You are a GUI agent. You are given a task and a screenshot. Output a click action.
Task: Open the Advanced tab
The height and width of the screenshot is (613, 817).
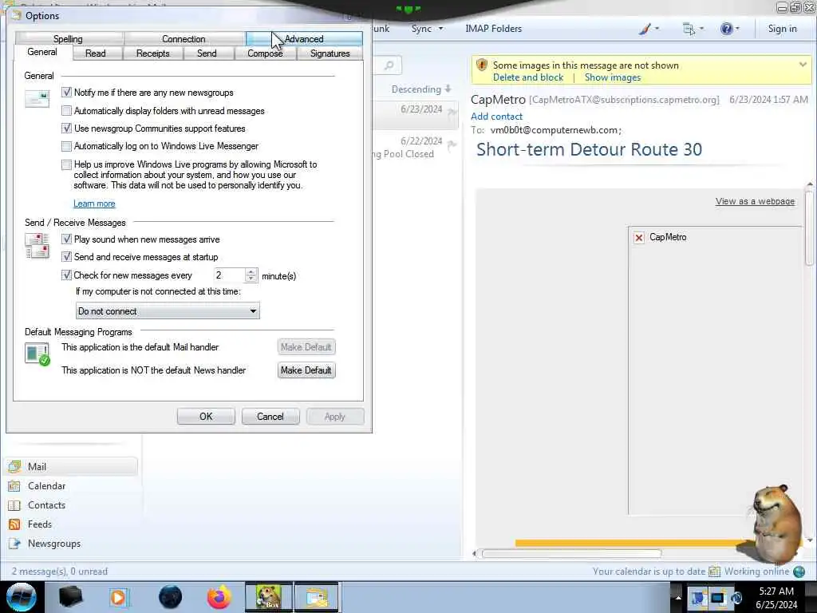(x=304, y=38)
